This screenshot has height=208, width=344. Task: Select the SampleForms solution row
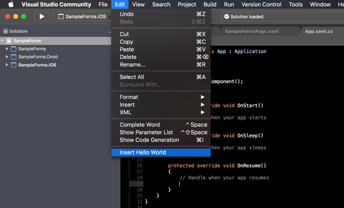(56, 41)
